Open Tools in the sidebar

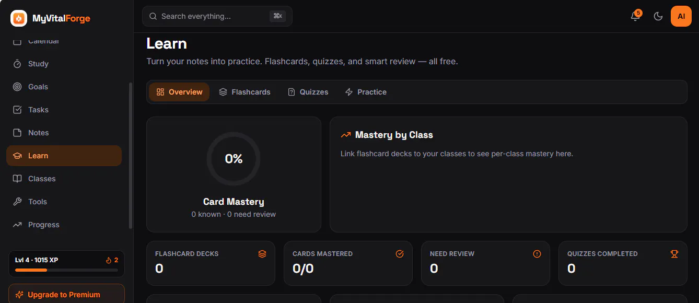pos(64,202)
